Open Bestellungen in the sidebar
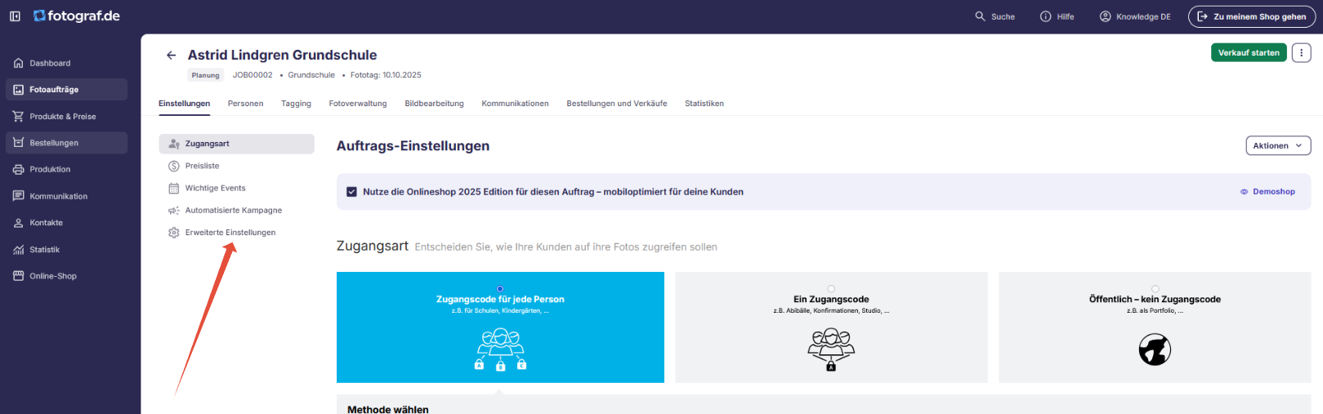The height and width of the screenshot is (414, 1323). (x=66, y=143)
